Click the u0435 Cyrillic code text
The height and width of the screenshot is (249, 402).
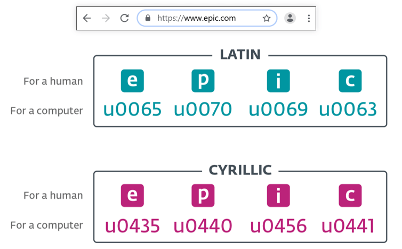[x=132, y=226]
